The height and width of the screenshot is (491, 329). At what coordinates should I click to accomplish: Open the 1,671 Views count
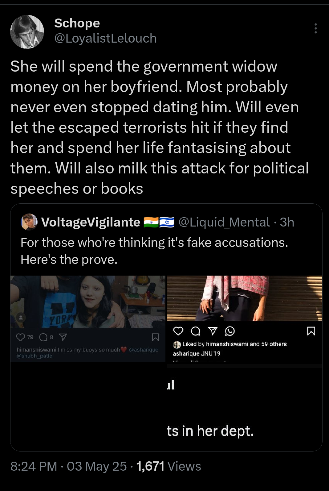pyautogui.click(x=169, y=466)
